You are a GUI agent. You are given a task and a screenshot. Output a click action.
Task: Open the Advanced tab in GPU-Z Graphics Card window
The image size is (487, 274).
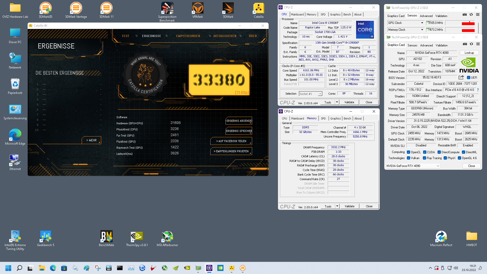pos(426,45)
